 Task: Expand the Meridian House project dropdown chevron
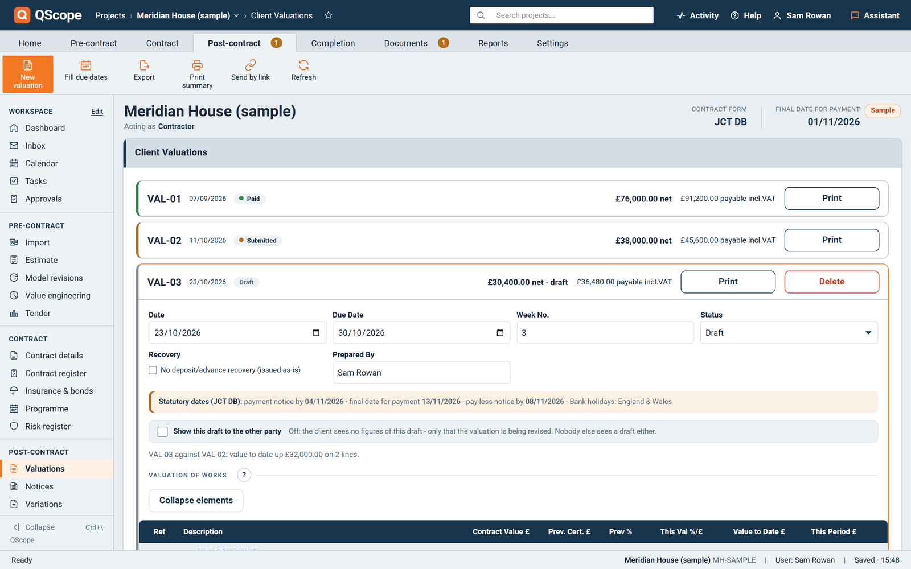tap(236, 15)
